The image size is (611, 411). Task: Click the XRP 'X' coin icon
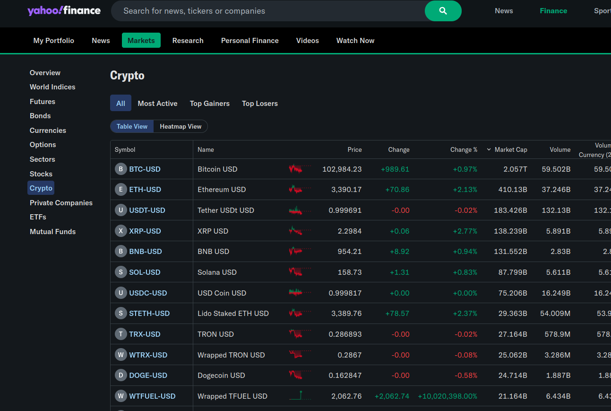(x=120, y=231)
